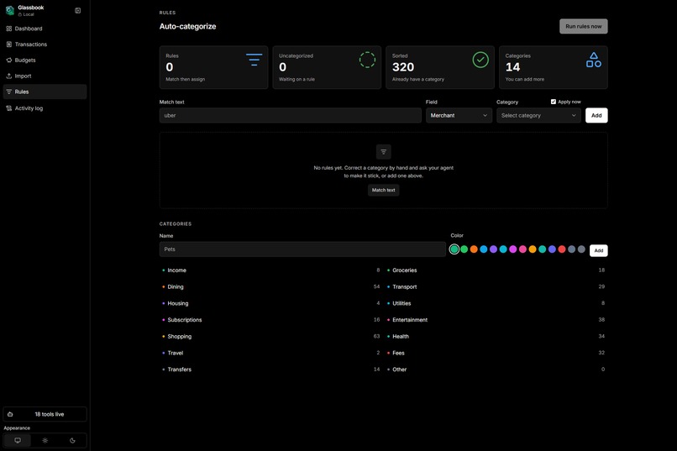This screenshot has height=451, width=677.
Task: Click the filter lines icon in Rules card
Action: [254, 60]
